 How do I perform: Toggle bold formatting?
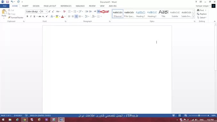coord(28,16)
